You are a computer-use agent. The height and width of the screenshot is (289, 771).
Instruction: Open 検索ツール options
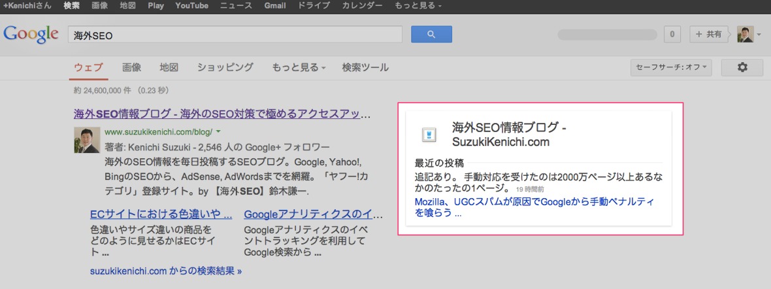tap(365, 67)
